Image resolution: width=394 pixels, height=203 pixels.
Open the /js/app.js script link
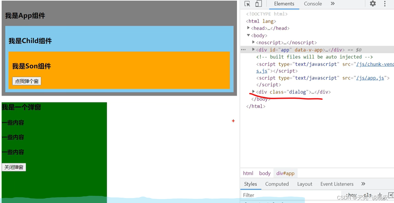click(x=370, y=78)
